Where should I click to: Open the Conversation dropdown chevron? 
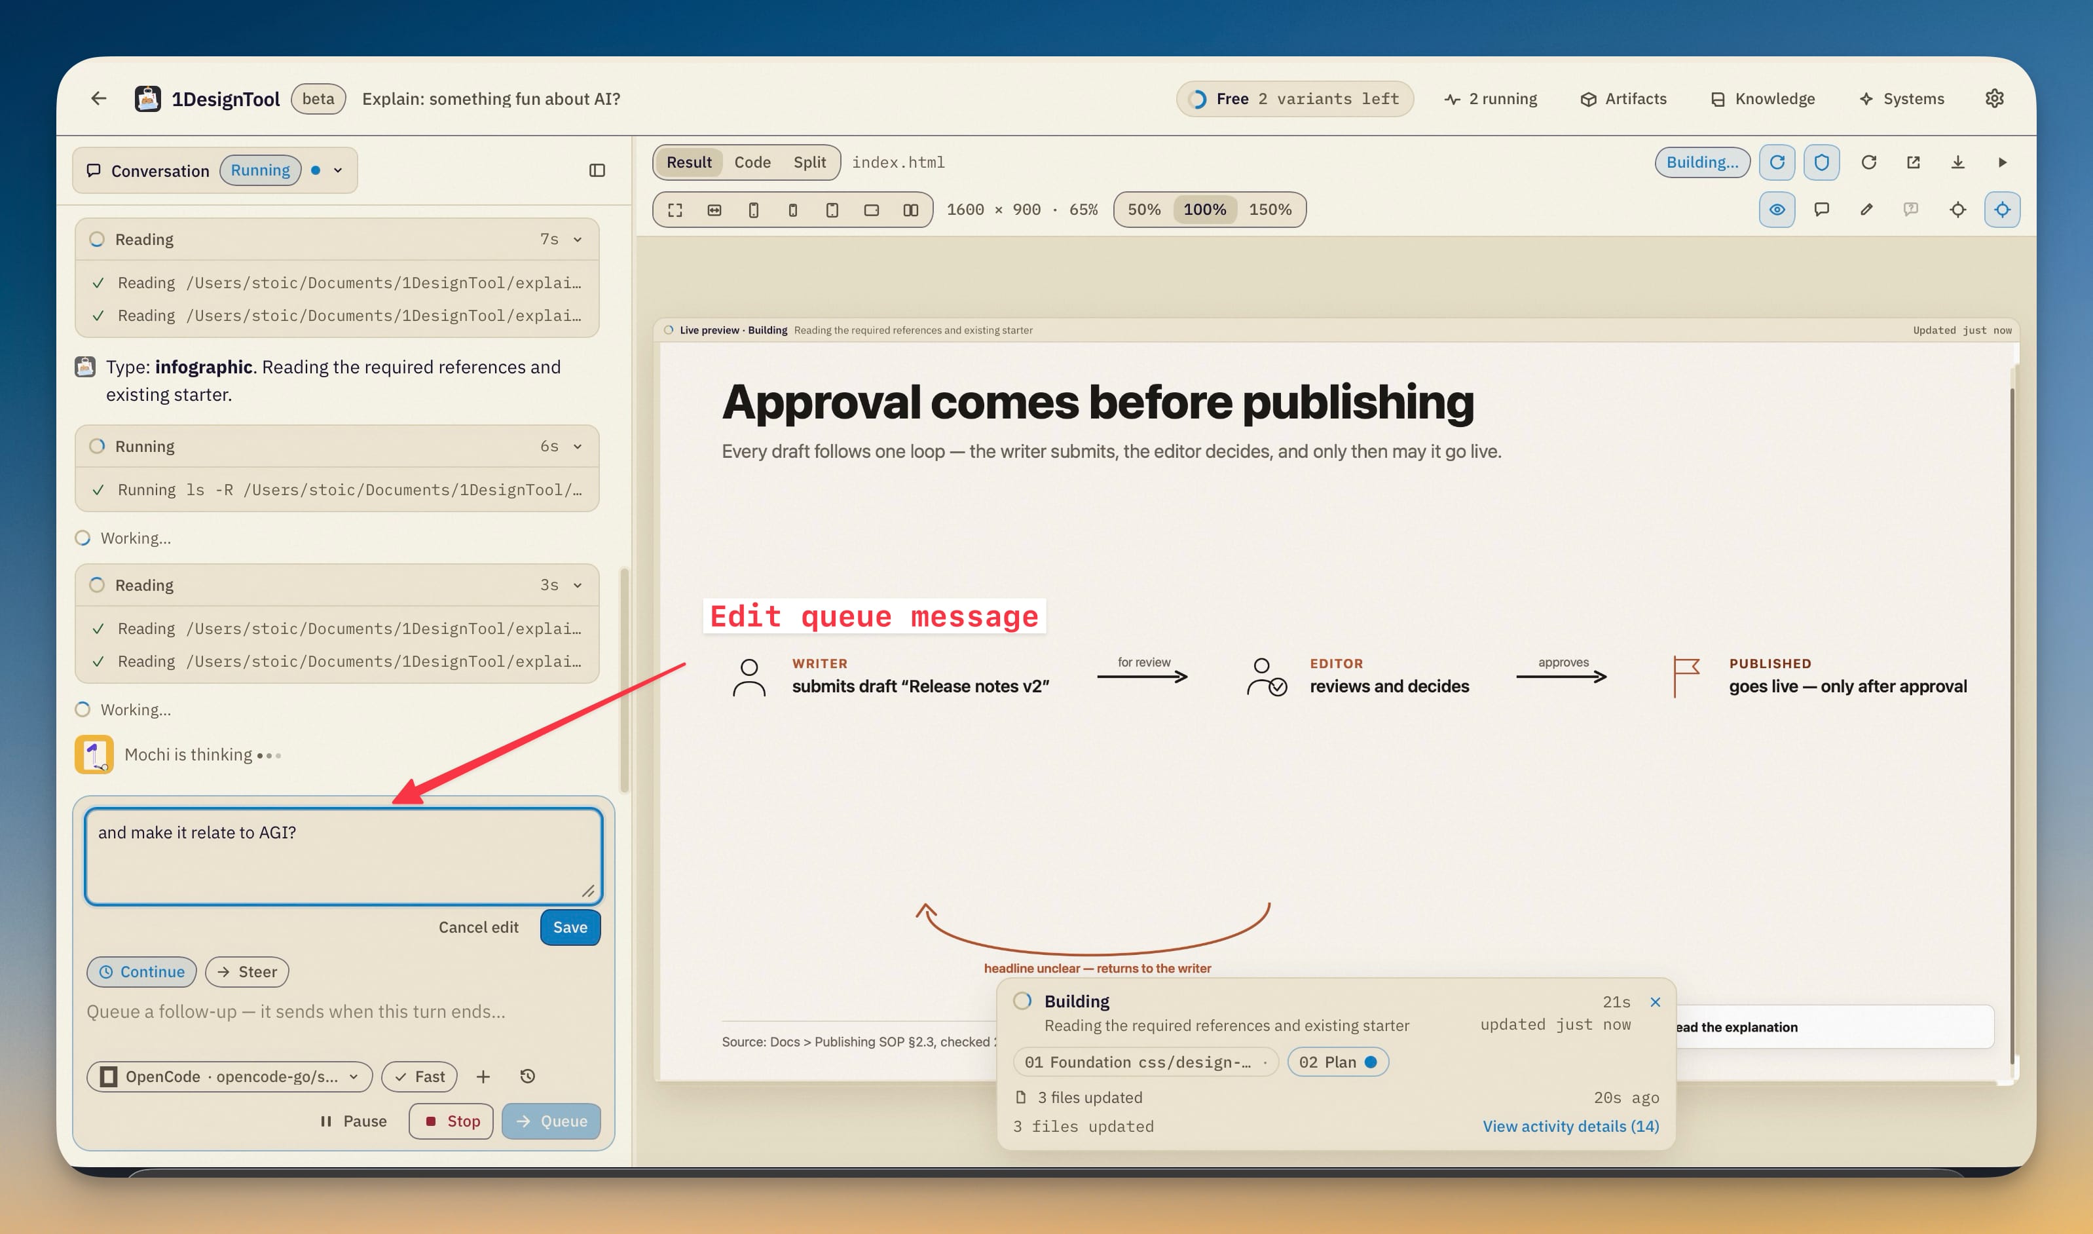(x=337, y=170)
